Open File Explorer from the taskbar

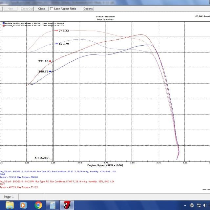pyautogui.click(x=10, y=205)
